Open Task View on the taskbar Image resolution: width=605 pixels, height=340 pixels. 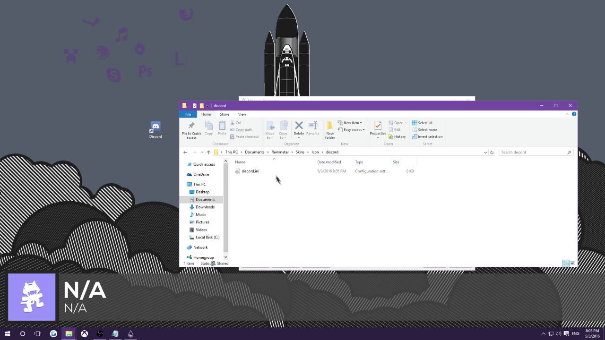38,334
